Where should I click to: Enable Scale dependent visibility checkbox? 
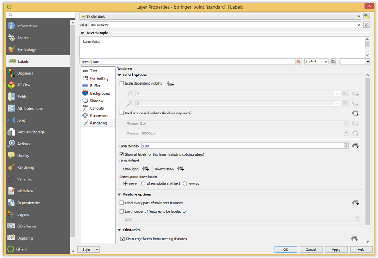coord(122,84)
